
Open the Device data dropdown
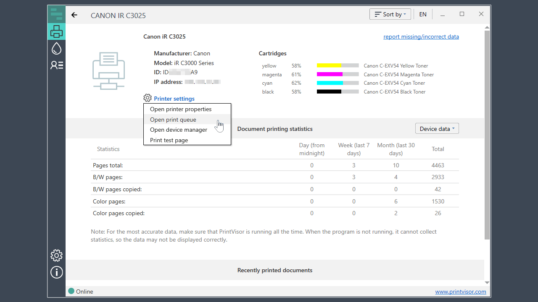pyautogui.click(x=437, y=129)
